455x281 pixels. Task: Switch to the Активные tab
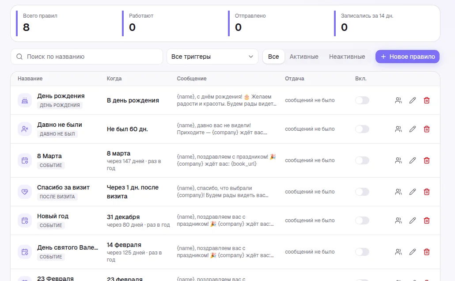[304, 57]
